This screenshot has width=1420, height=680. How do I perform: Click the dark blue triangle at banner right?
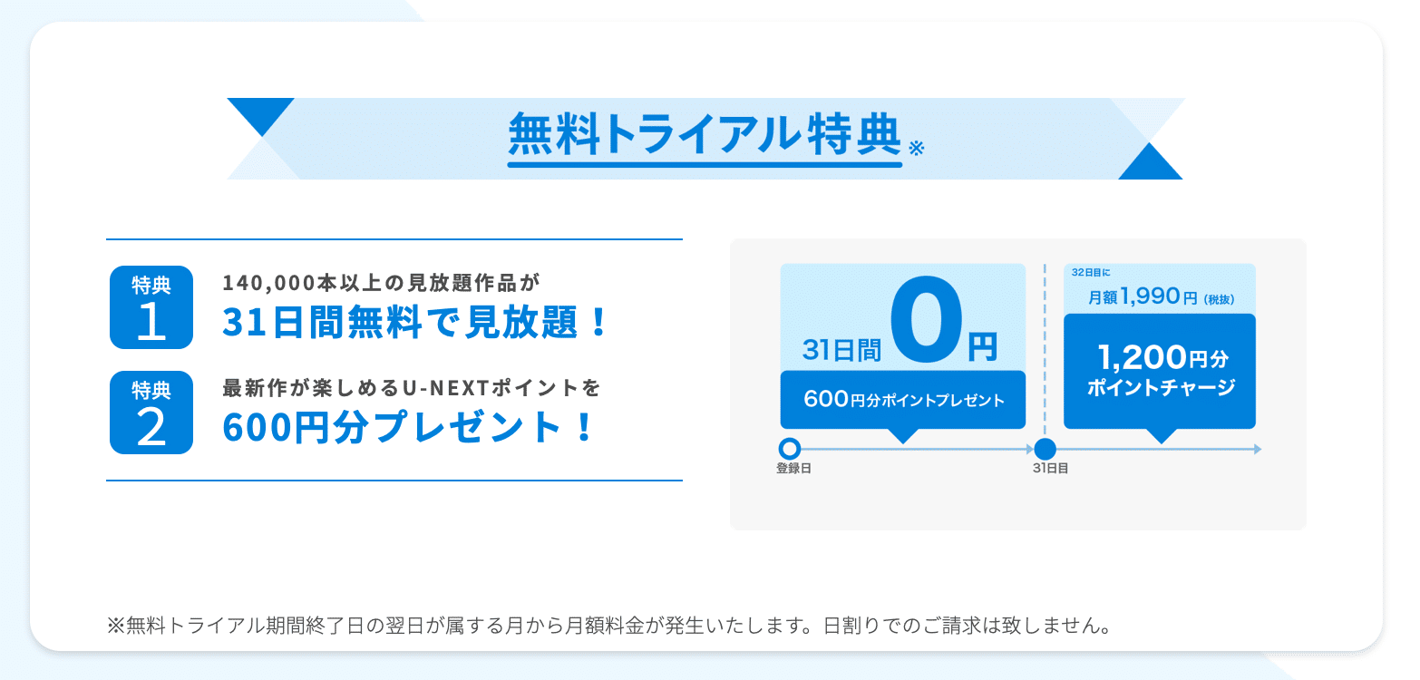point(1150,160)
